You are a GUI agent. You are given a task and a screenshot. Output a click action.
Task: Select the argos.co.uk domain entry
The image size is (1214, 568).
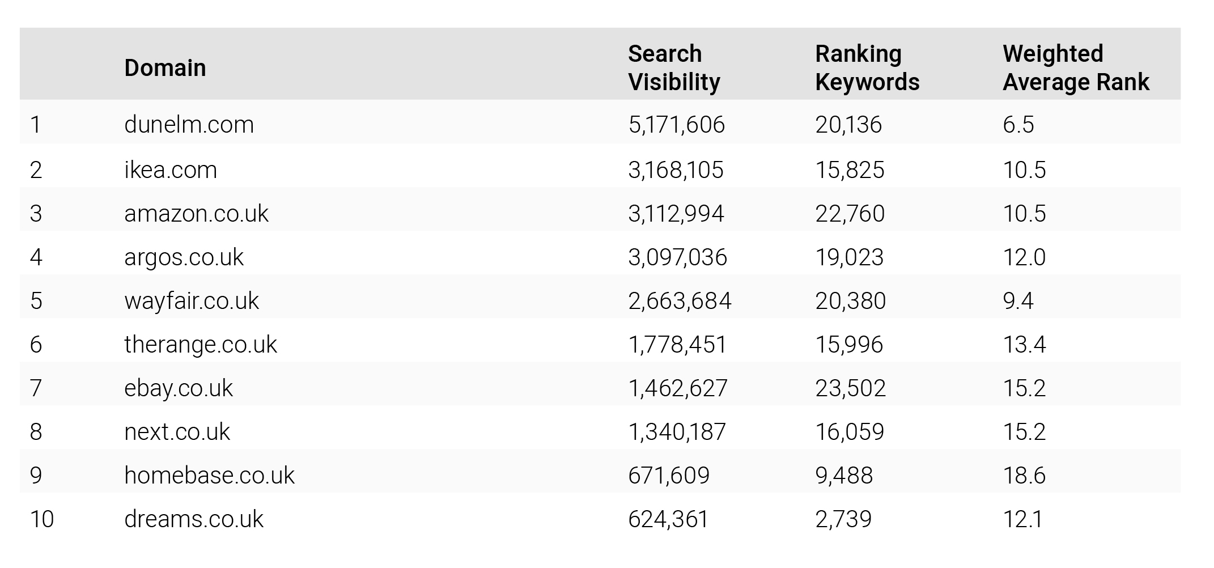[x=184, y=257]
